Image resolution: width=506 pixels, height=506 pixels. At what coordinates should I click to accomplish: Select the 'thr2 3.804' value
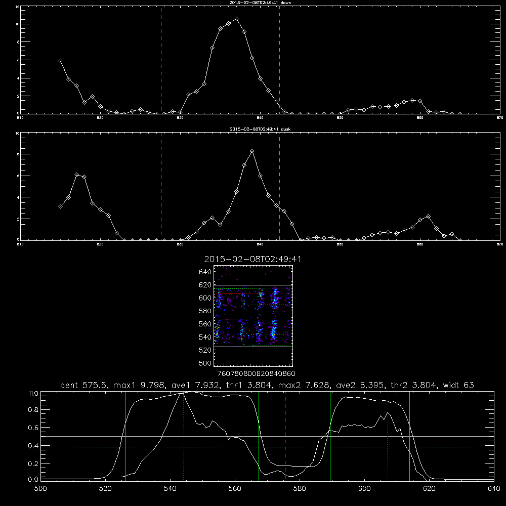point(413,385)
